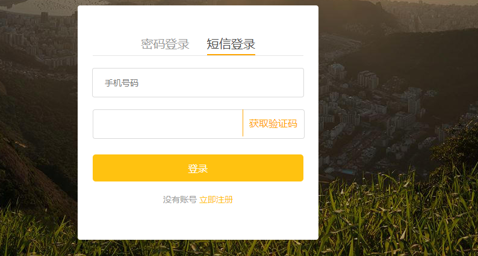The width and height of the screenshot is (478, 256).
Task: Click the yellow 登录 button
Action: click(197, 168)
